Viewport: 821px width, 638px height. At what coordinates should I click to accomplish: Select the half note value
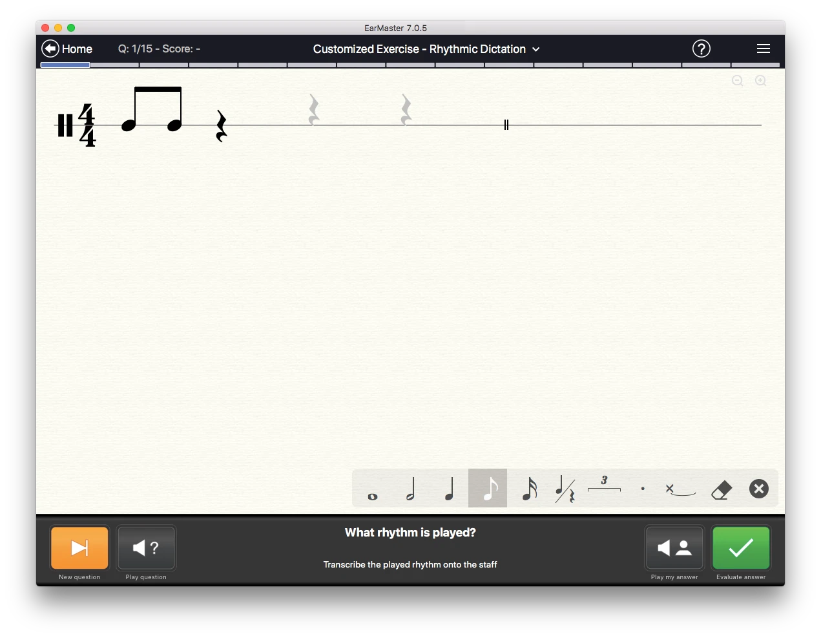coord(410,489)
